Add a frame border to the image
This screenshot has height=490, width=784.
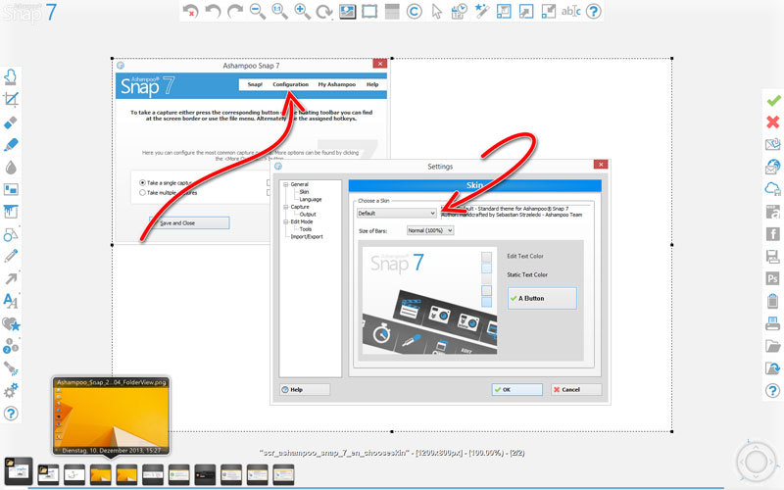point(369,11)
